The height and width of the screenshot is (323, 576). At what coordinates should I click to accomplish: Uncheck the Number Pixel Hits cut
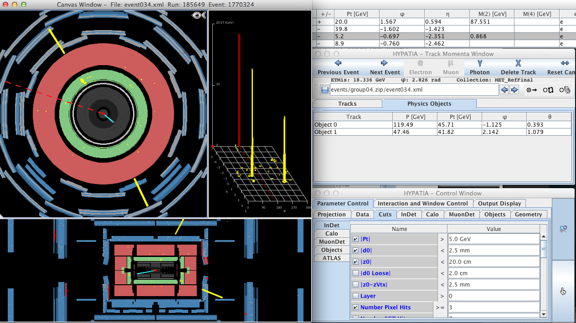pyautogui.click(x=355, y=308)
